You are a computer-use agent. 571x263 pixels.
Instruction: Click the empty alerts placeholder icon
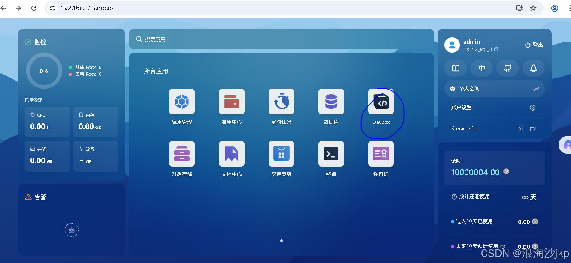tap(72, 230)
